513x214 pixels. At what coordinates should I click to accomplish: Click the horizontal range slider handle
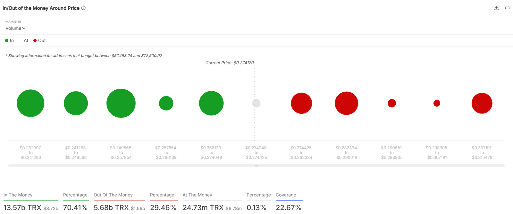click(x=256, y=166)
